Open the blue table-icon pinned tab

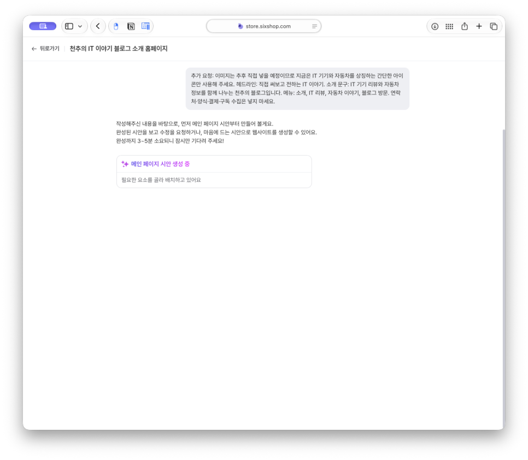[x=145, y=26]
